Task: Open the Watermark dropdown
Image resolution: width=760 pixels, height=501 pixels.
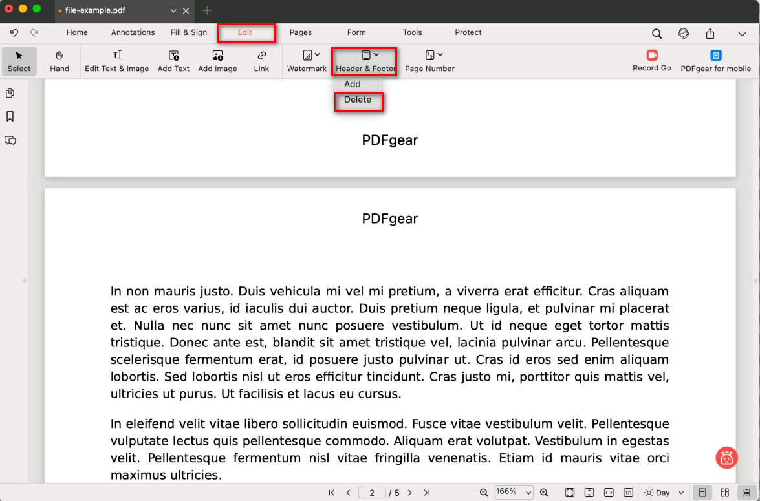Action: coord(307,61)
